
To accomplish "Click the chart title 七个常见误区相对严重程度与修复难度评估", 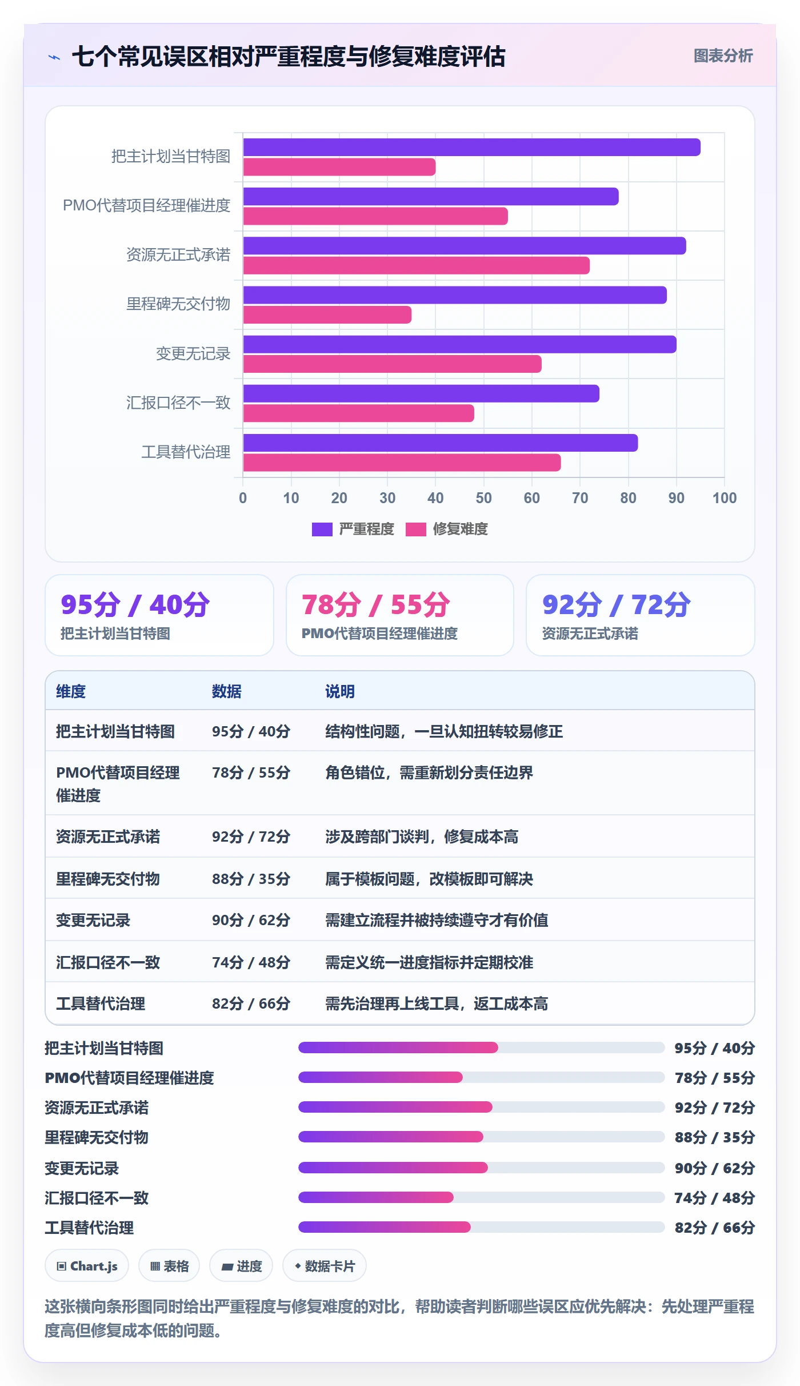I will click(289, 57).
